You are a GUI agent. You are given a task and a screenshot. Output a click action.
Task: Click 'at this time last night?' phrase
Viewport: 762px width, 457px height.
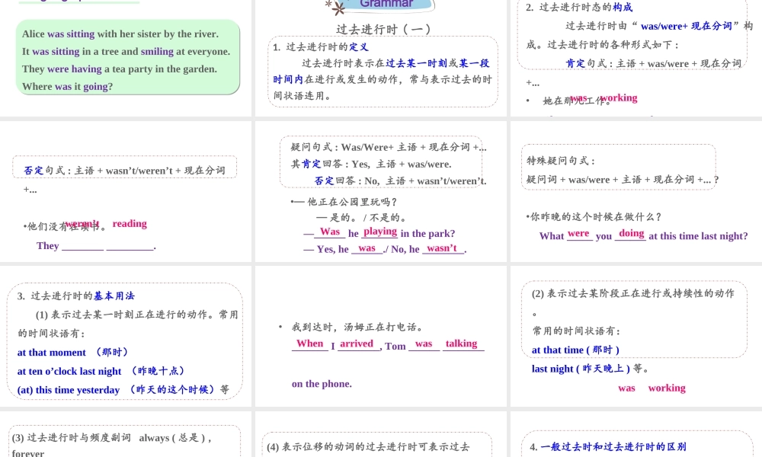coord(698,236)
